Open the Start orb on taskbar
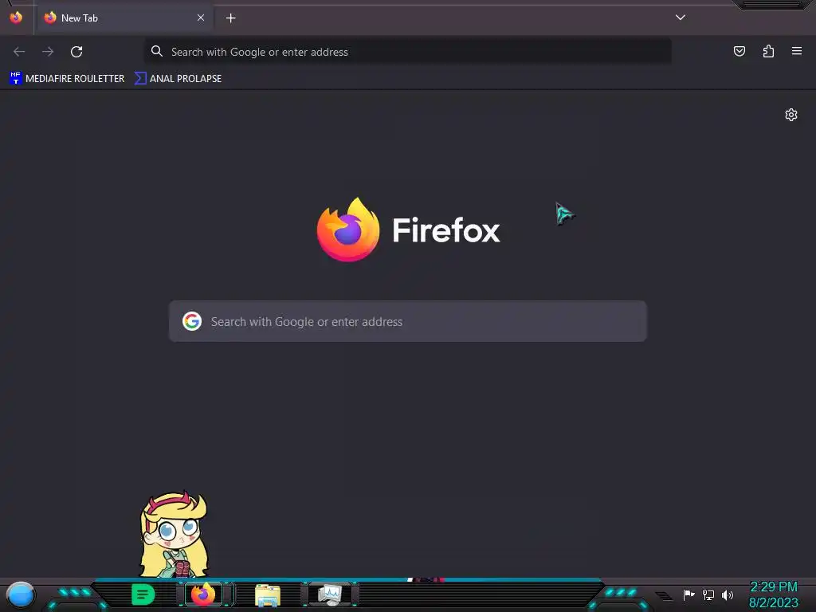The image size is (816, 612). point(20,594)
